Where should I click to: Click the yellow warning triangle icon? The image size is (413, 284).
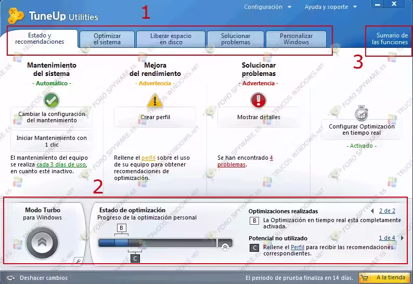pyautogui.click(x=155, y=100)
